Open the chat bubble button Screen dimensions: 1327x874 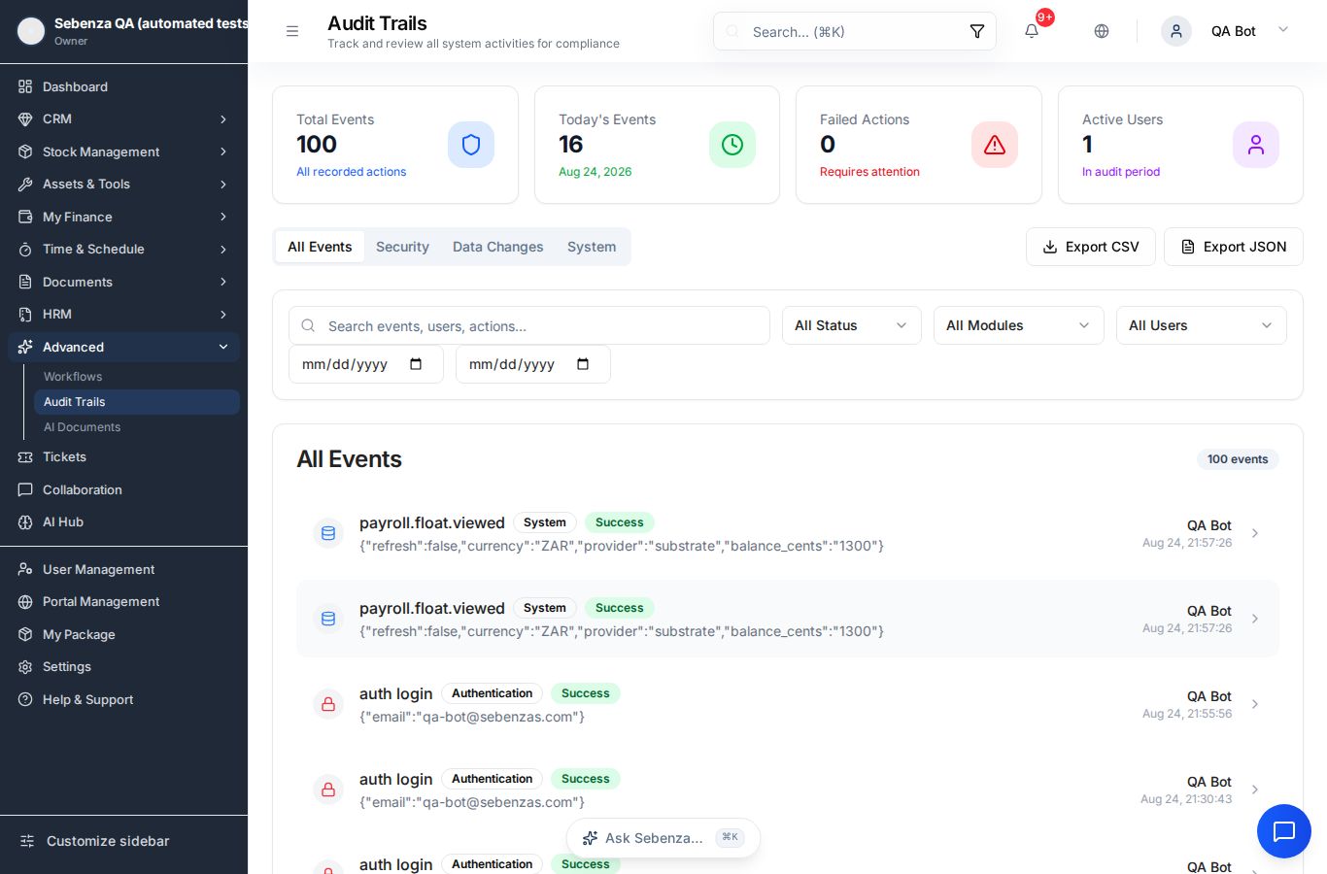click(x=1284, y=831)
